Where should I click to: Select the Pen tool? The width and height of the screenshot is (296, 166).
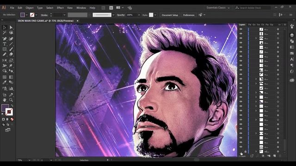click(5, 39)
